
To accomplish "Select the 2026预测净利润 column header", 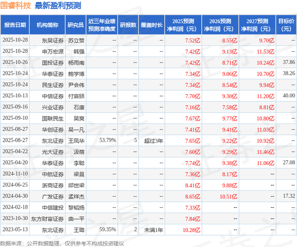I will tap(220, 25).
